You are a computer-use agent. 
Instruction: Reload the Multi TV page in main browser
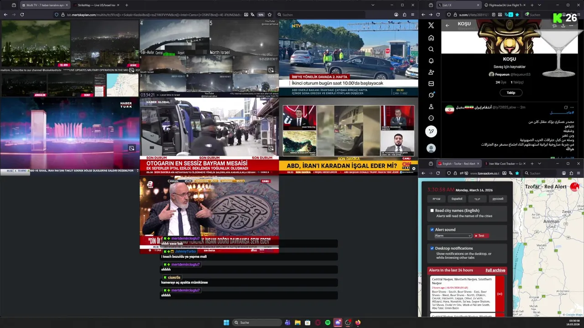click(22, 15)
